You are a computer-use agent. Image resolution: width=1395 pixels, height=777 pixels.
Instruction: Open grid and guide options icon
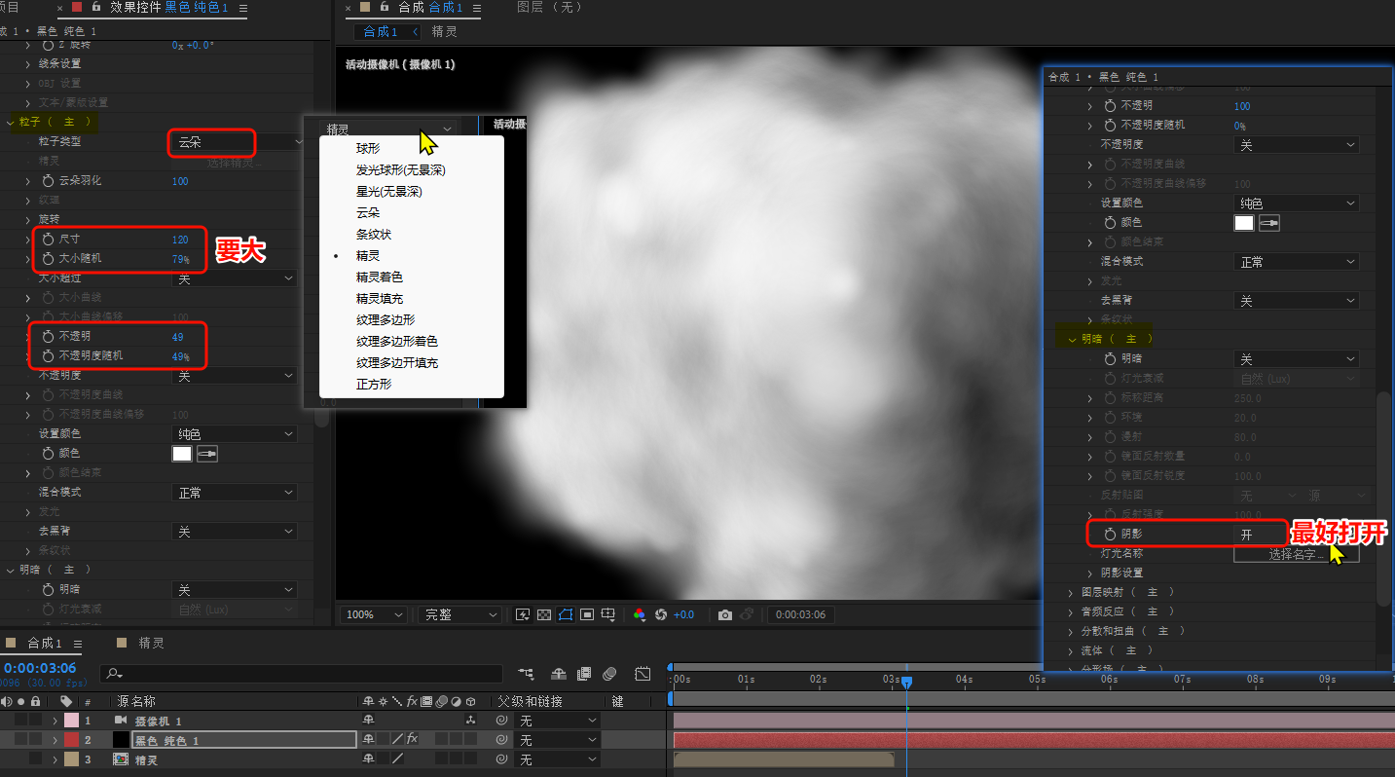[608, 614]
